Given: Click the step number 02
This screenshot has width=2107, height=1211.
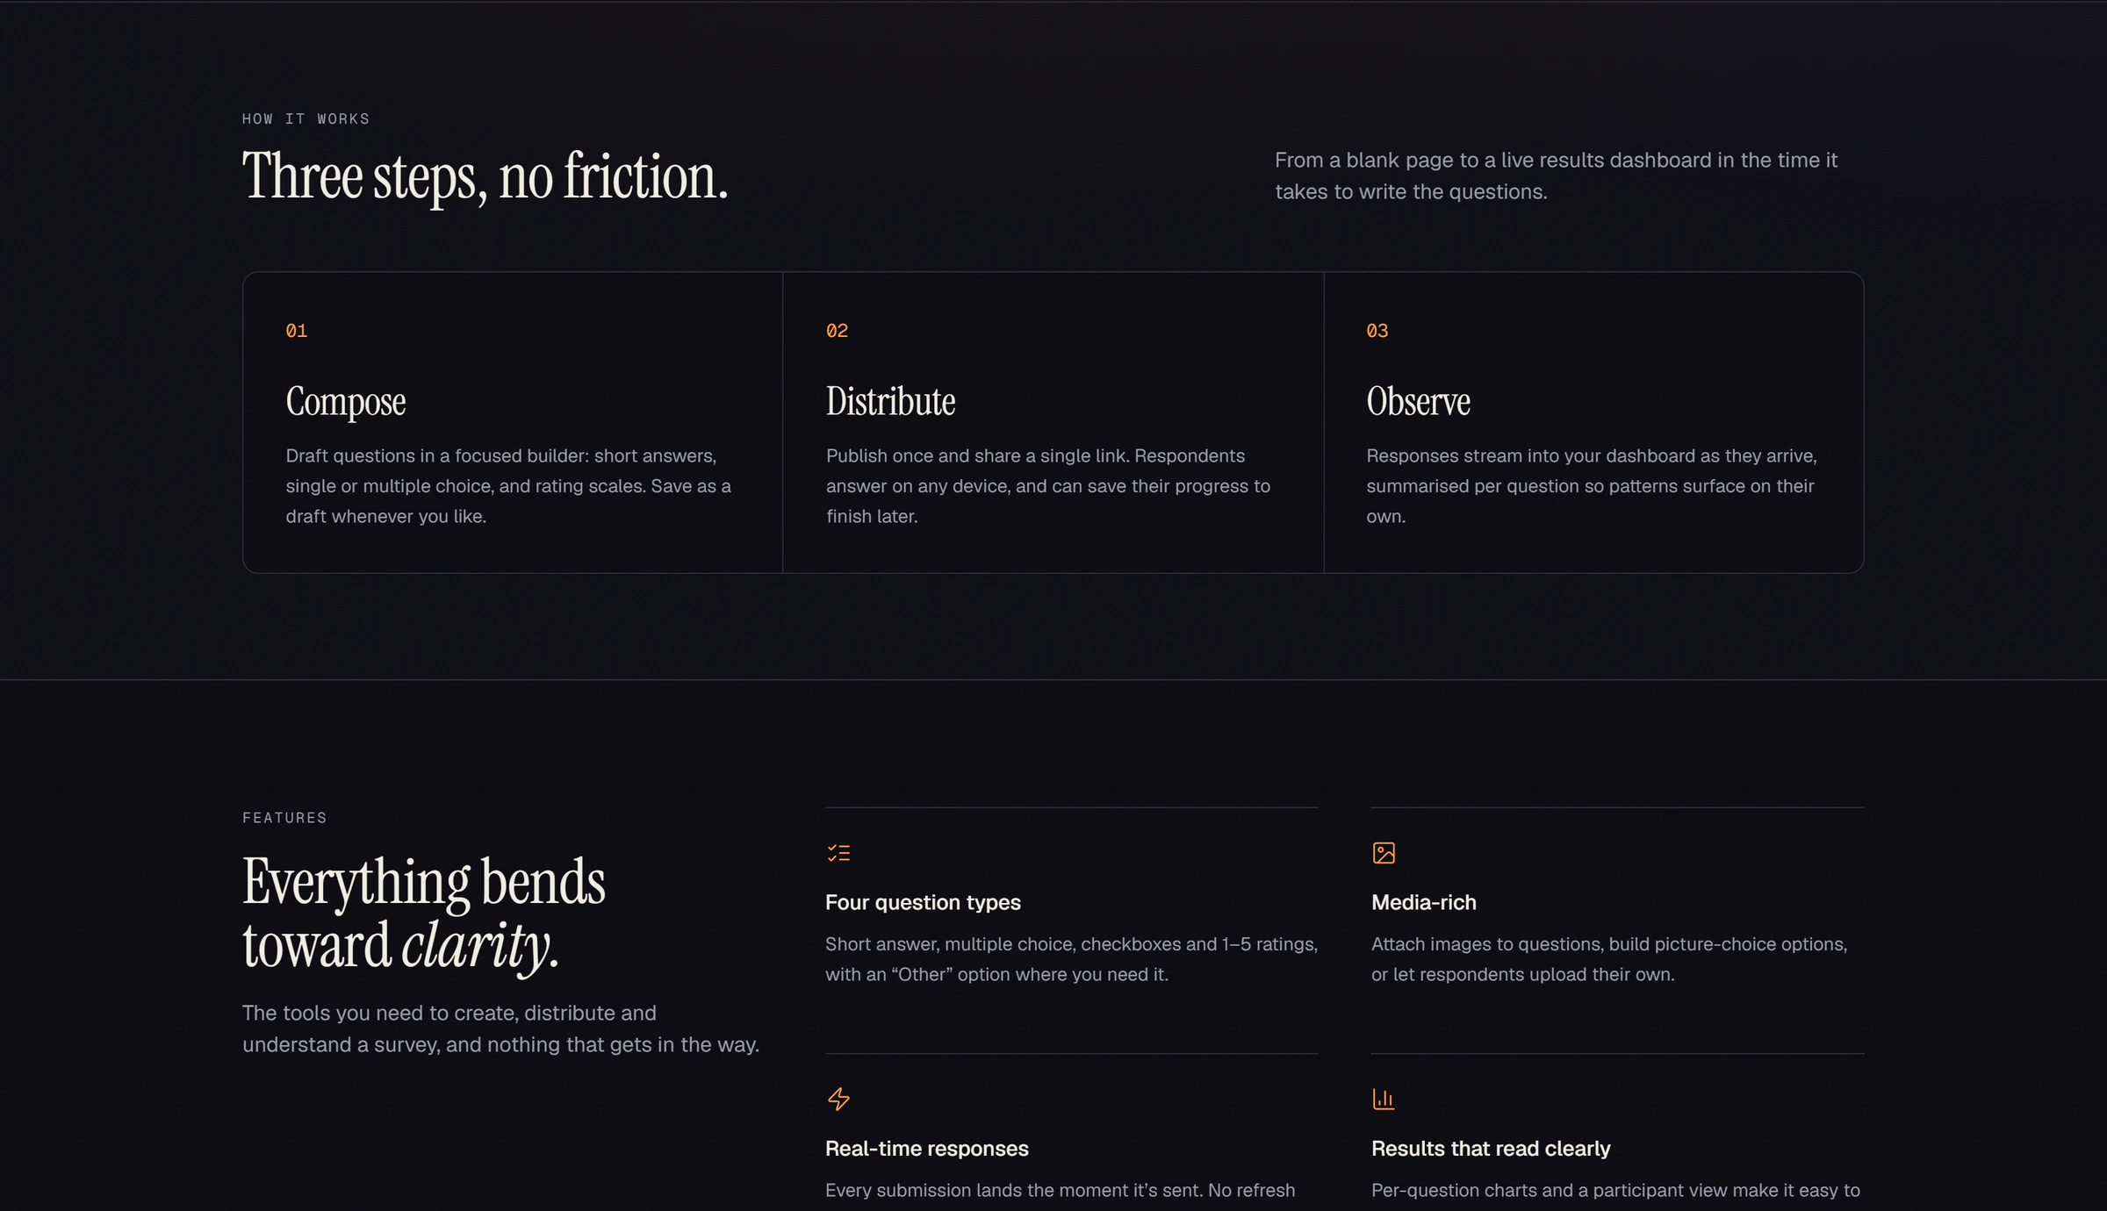Looking at the screenshot, I should 837,331.
